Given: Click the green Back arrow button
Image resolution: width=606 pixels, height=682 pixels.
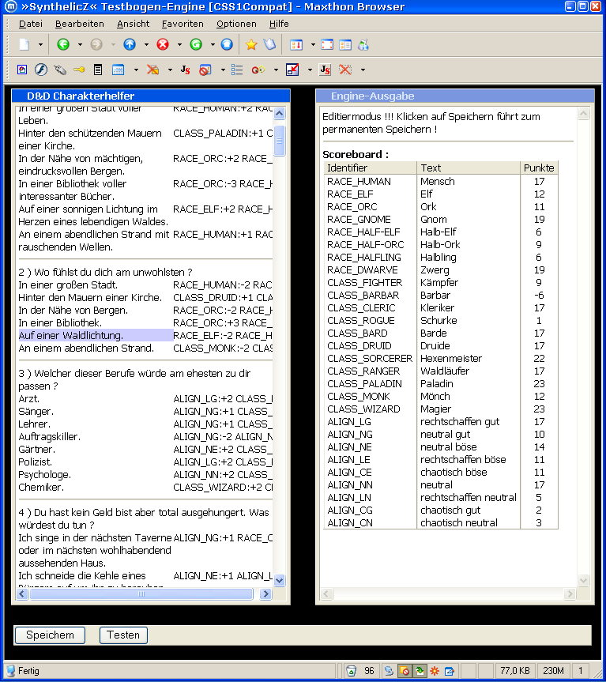Looking at the screenshot, I should coord(63,44).
